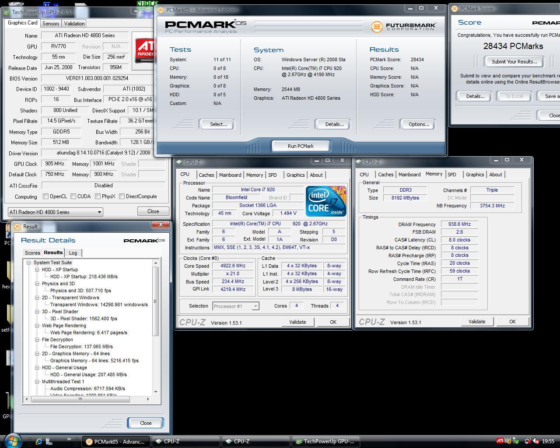Open the ATI Radeon HD 4800 Series dropdown
Viewport: 560px width, 448px height.
pos(55,212)
